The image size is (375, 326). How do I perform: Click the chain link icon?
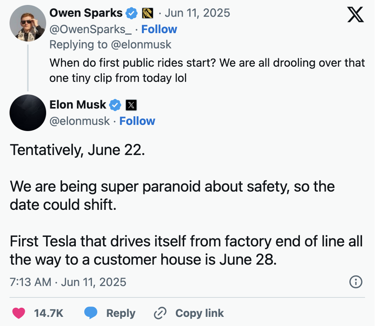160,313
